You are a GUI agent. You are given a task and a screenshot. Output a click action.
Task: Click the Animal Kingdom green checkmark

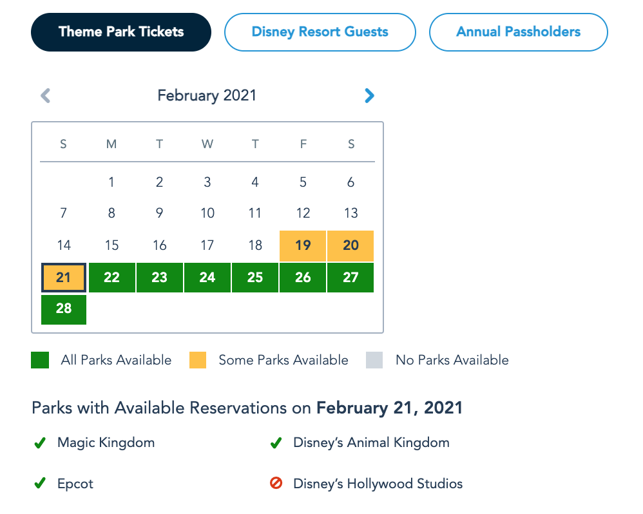(276, 443)
